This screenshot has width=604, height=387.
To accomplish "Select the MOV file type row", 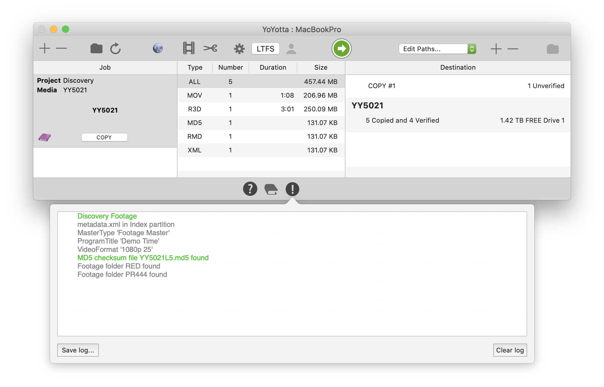I will (x=261, y=95).
